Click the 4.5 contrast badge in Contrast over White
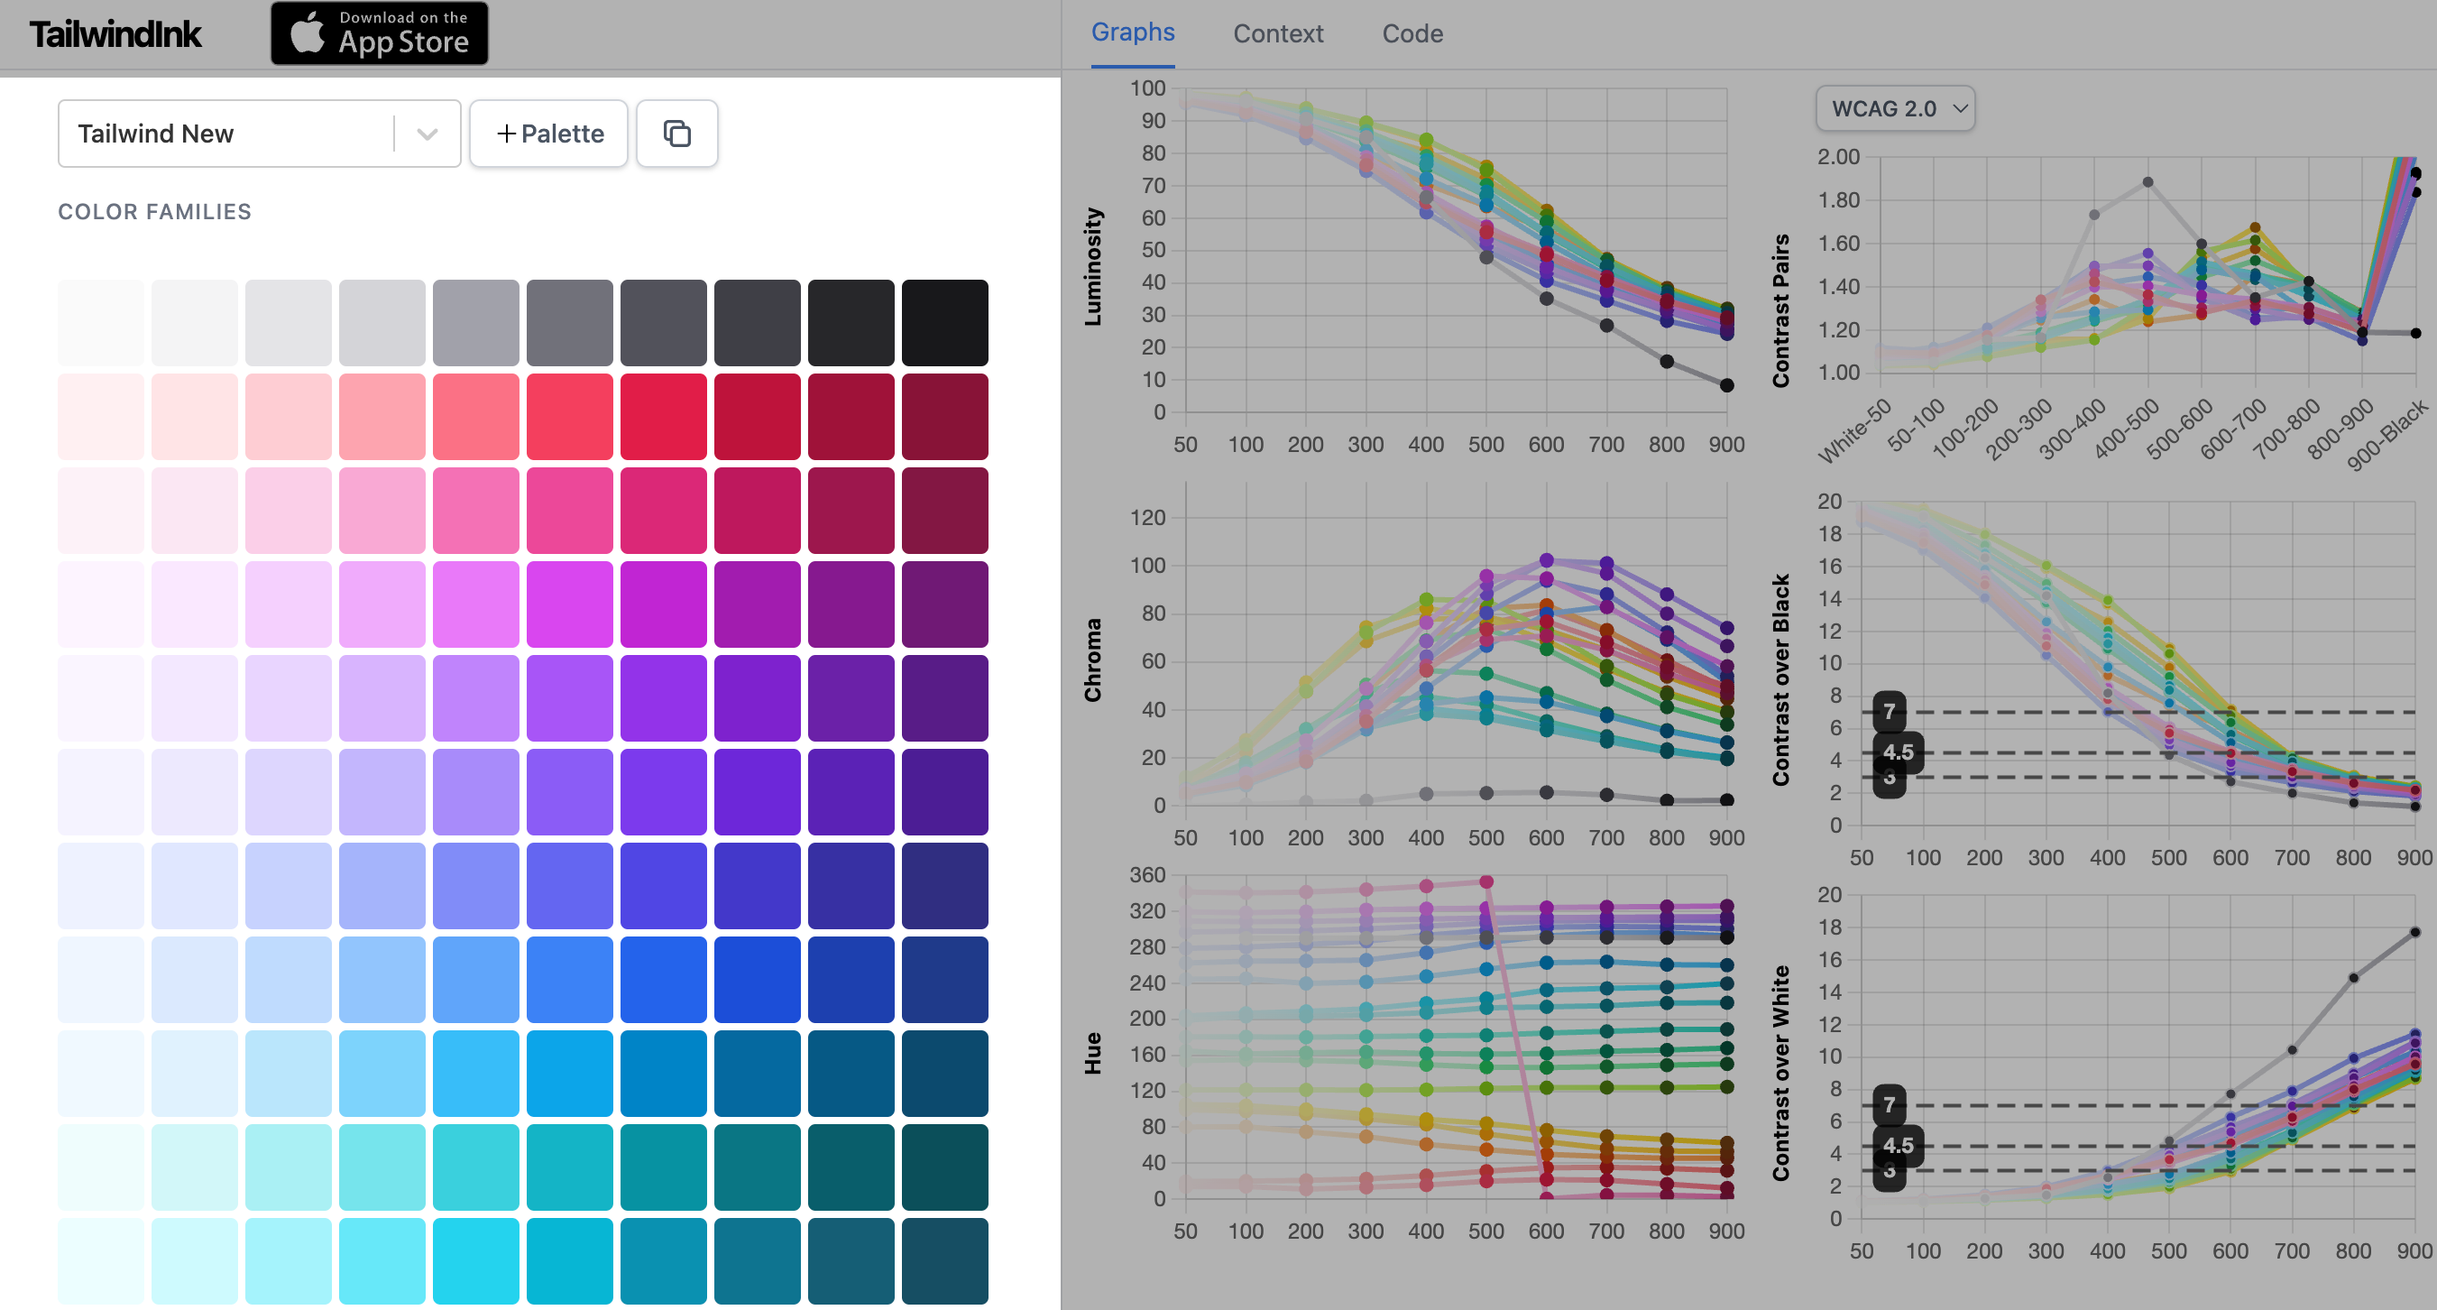This screenshot has height=1310, width=2437. tap(1898, 1145)
